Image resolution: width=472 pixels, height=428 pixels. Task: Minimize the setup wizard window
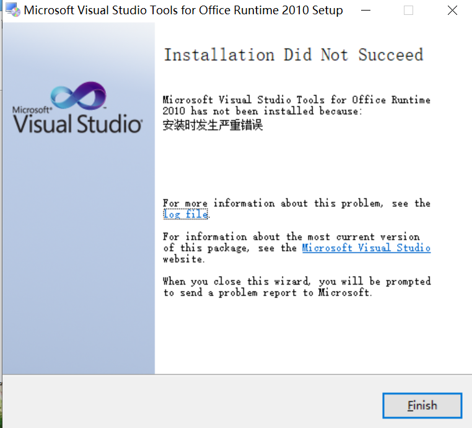click(366, 11)
